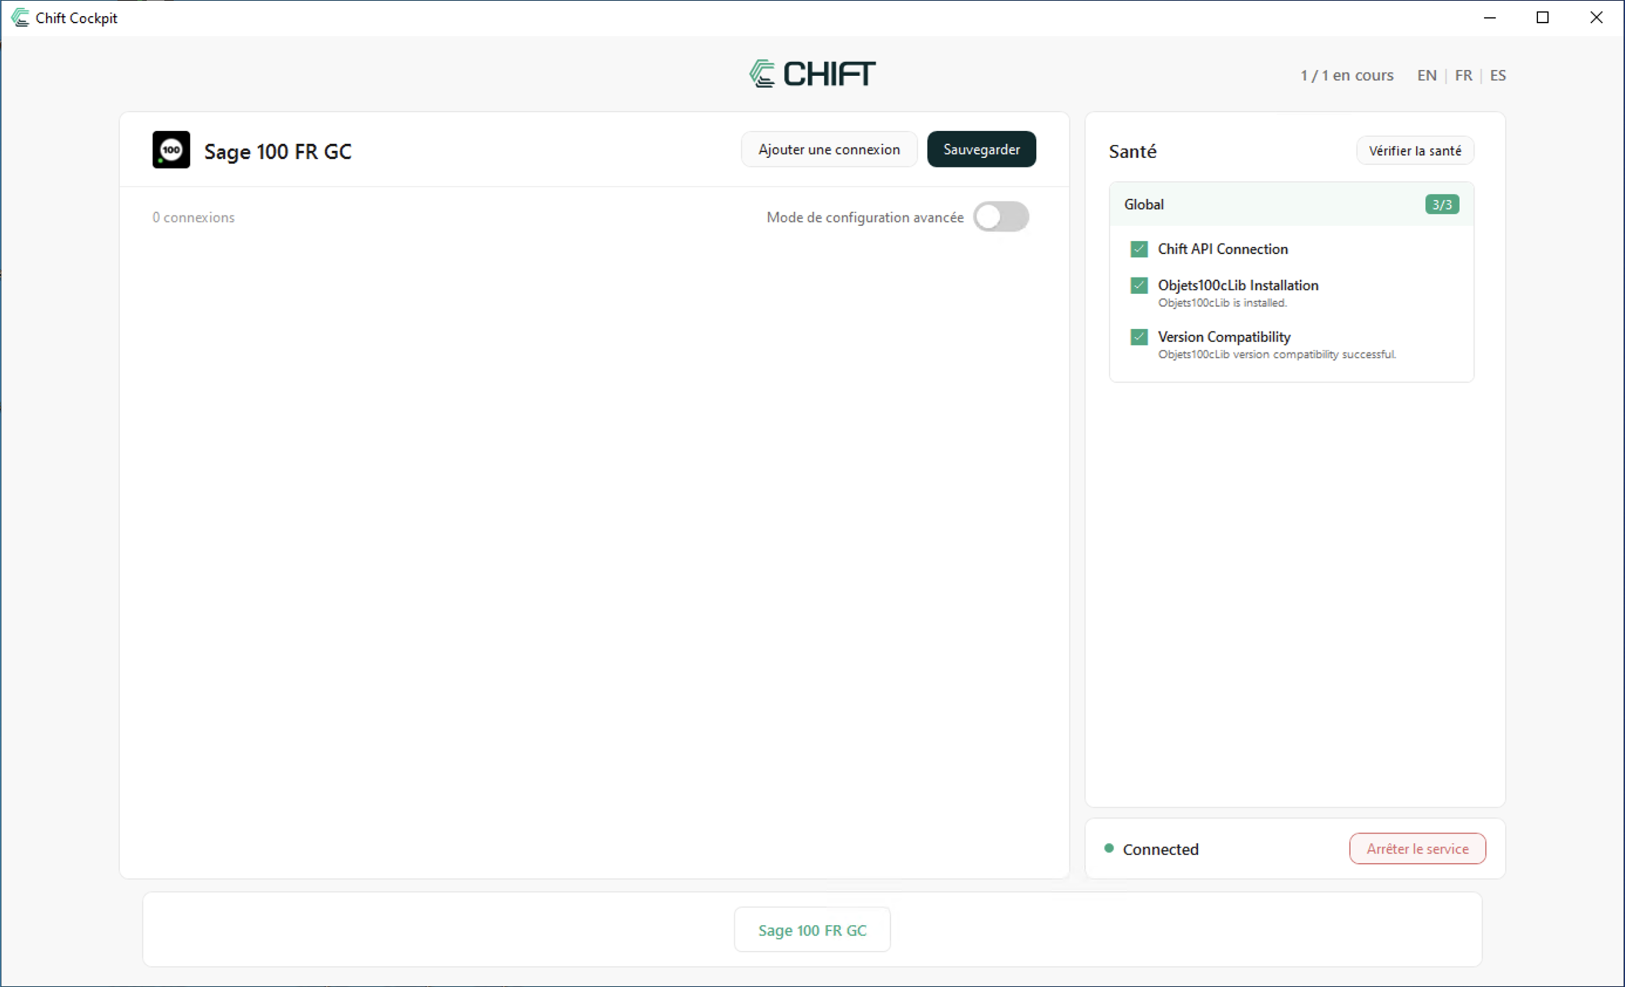Switch language to FR

click(1463, 75)
